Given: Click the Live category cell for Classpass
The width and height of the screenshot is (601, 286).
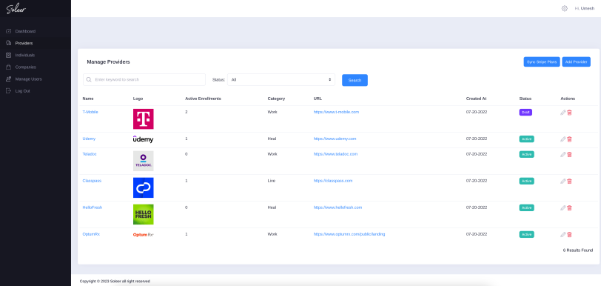Looking at the screenshot, I should 272,181.
